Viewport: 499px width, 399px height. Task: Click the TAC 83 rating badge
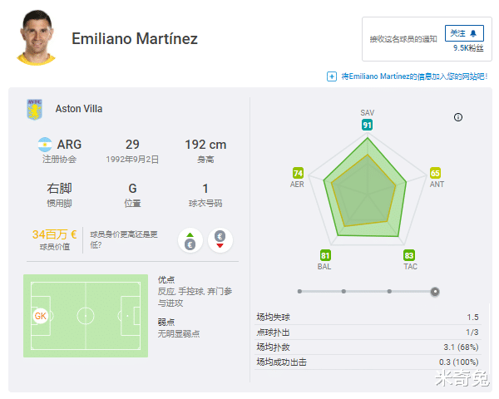coord(409,255)
